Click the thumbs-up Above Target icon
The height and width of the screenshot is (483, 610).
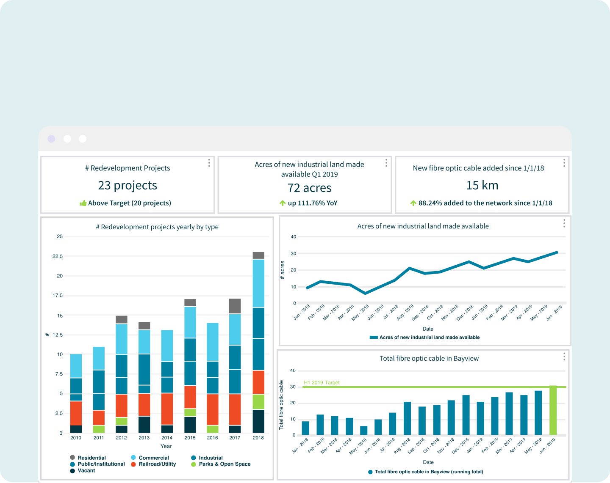tap(83, 203)
